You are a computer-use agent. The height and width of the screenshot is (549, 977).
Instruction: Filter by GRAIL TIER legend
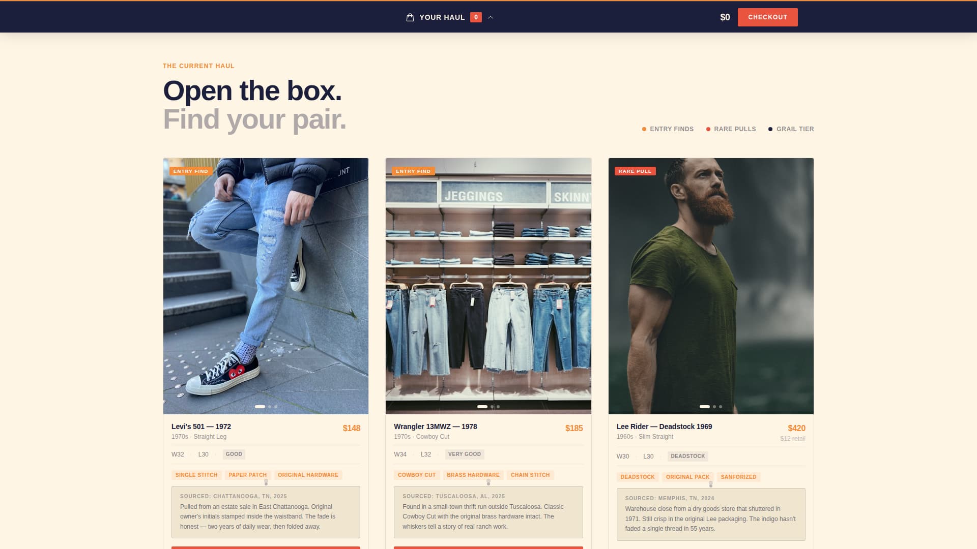click(x=791, y=129)
